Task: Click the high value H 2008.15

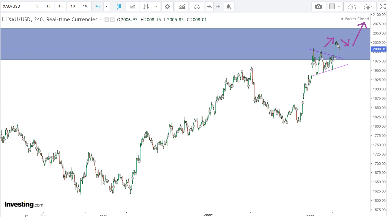Action: click(151, 19)
